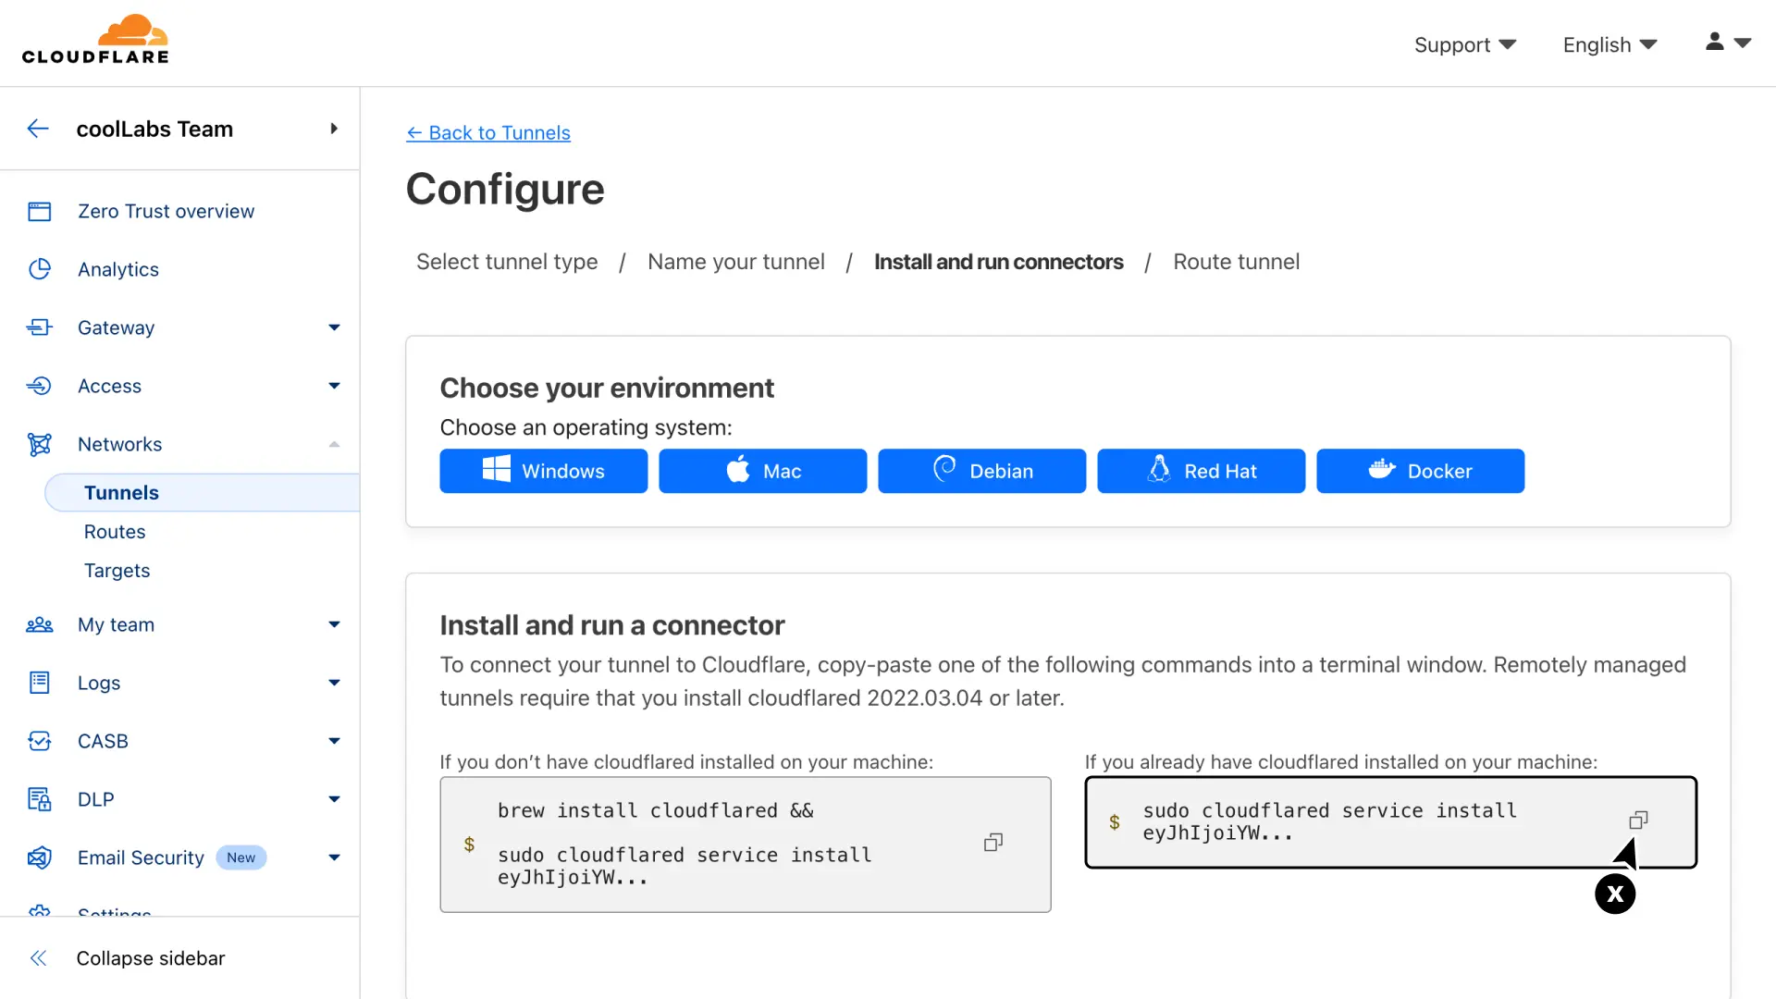
Task: Follow the Back to Tunnels link
Action: [x=488, y=132]
